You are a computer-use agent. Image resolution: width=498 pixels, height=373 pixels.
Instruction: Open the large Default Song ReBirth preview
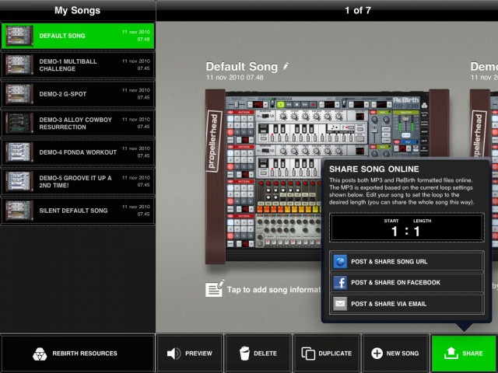pyautogui.click(x=327, y=176)
